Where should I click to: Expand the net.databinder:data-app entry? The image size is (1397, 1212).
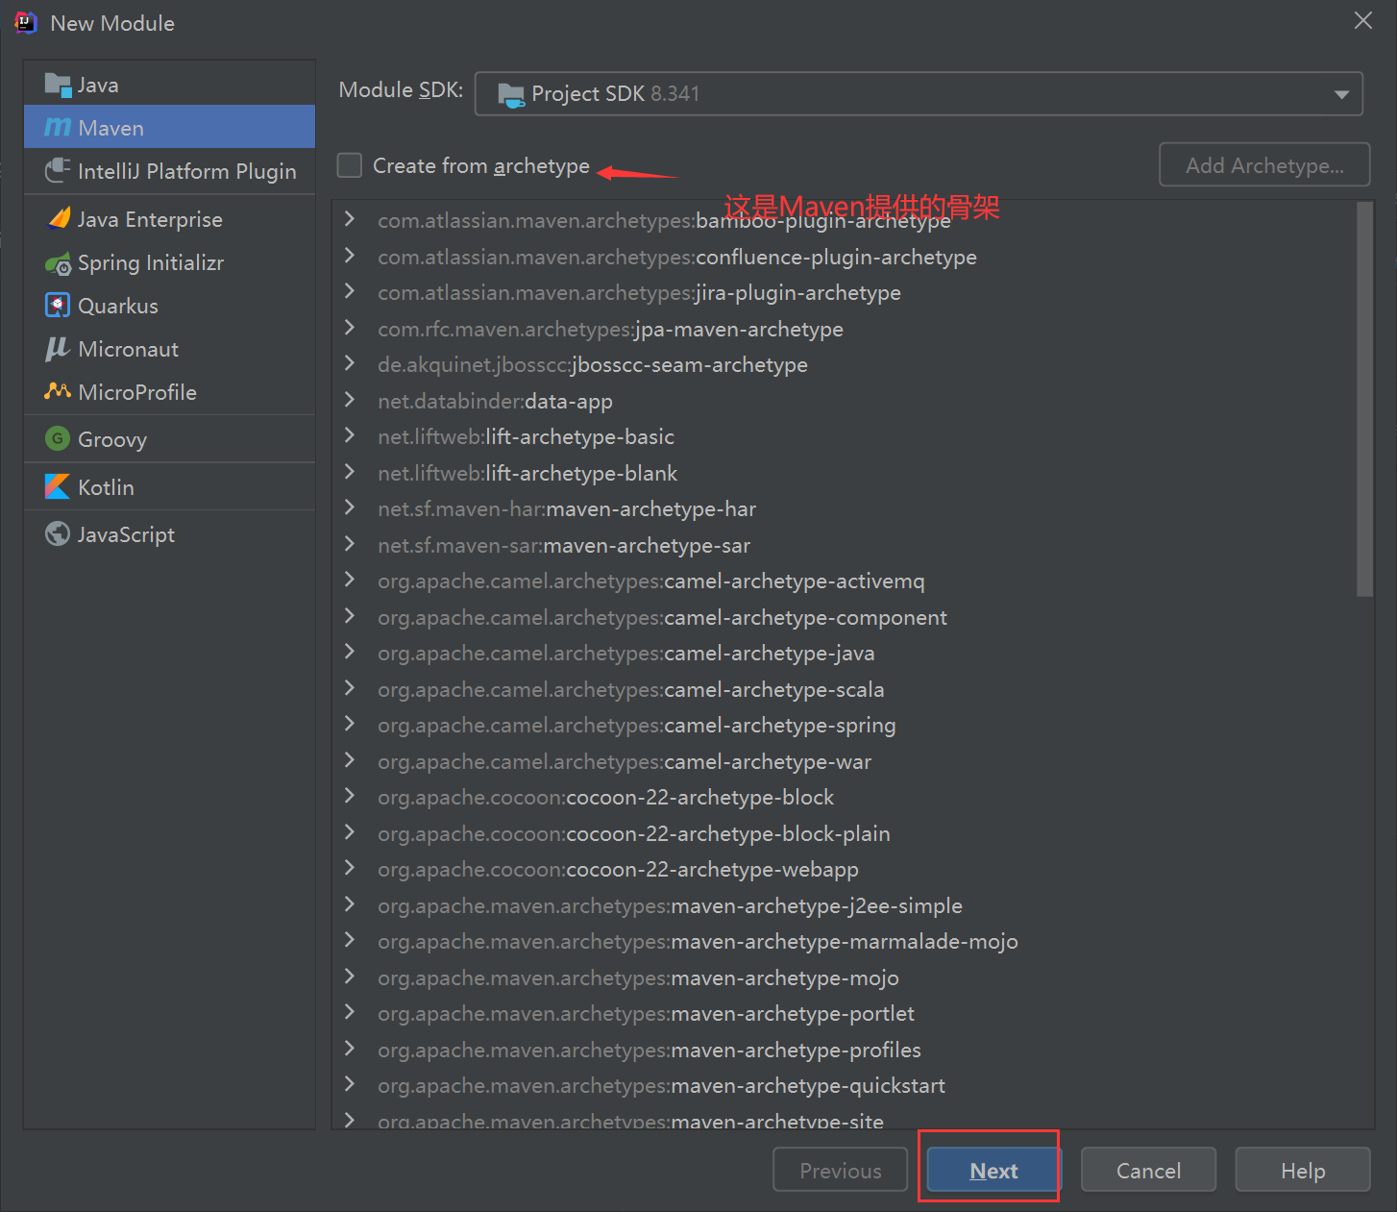350,400
